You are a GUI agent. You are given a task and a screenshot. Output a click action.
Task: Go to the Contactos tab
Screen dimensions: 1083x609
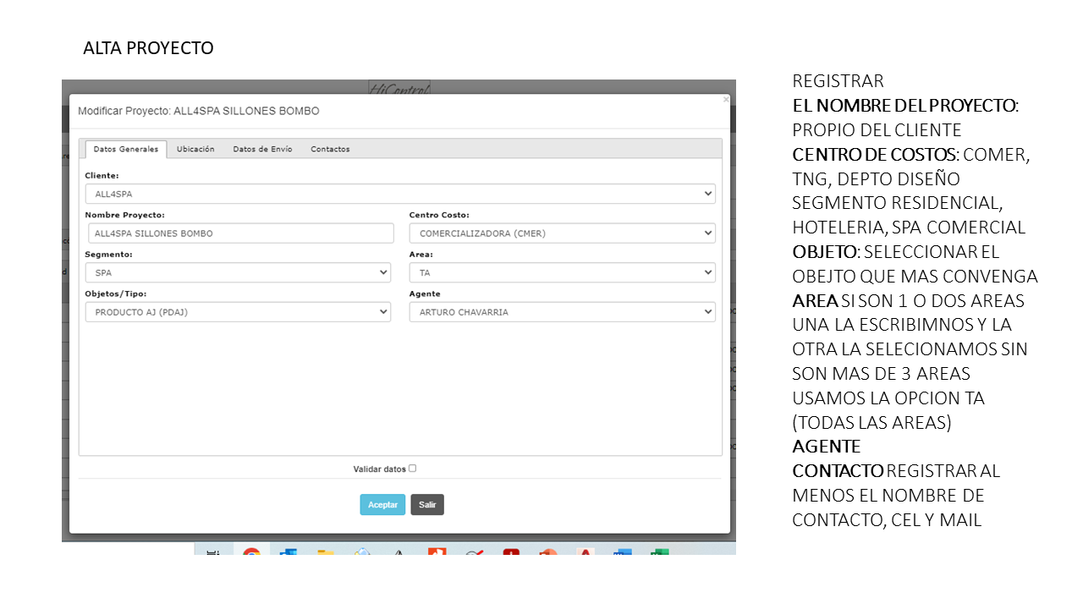click(330, 149)
